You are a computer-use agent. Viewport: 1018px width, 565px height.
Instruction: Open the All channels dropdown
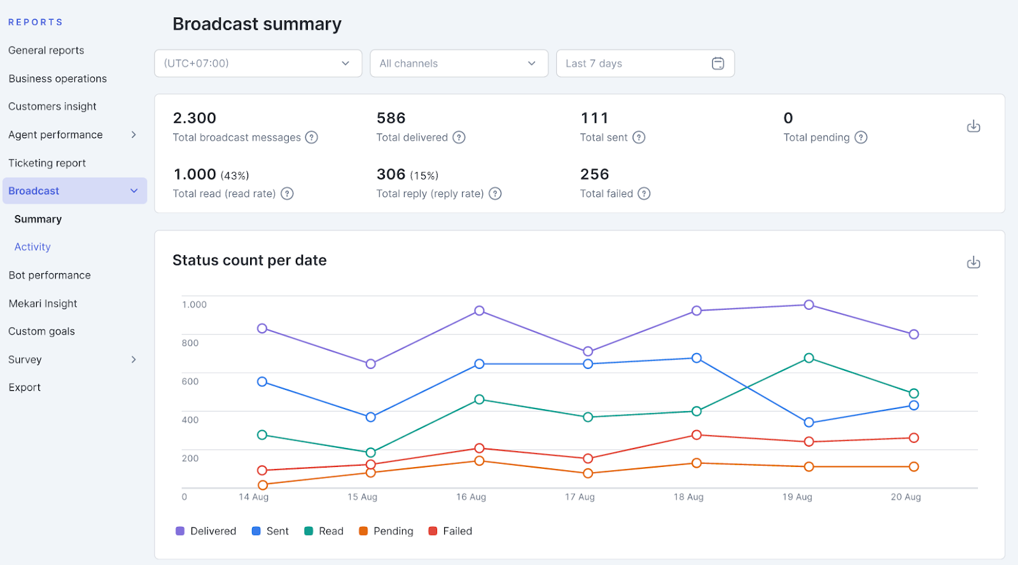pyautogui.click(x=459, y=64)
